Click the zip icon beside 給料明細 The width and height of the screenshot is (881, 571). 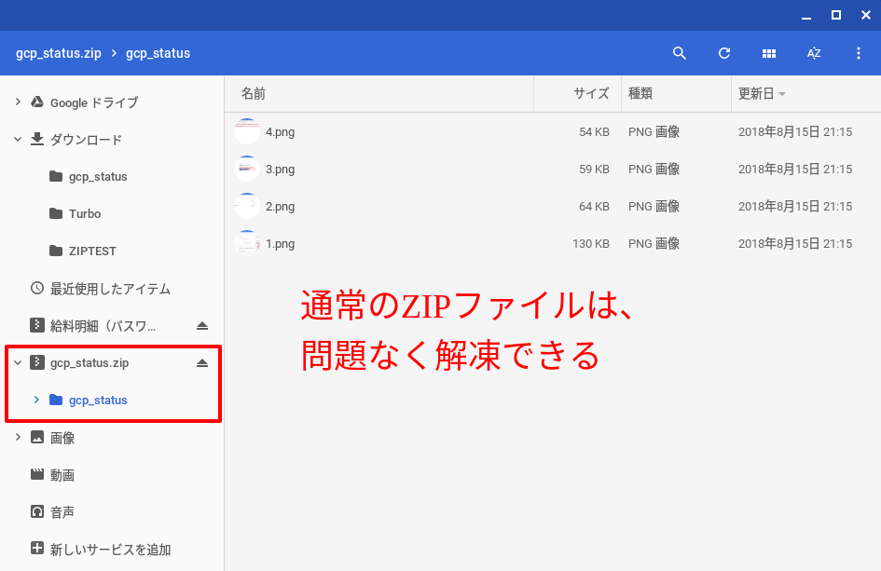pyautogui.click(x=37, y=326)
